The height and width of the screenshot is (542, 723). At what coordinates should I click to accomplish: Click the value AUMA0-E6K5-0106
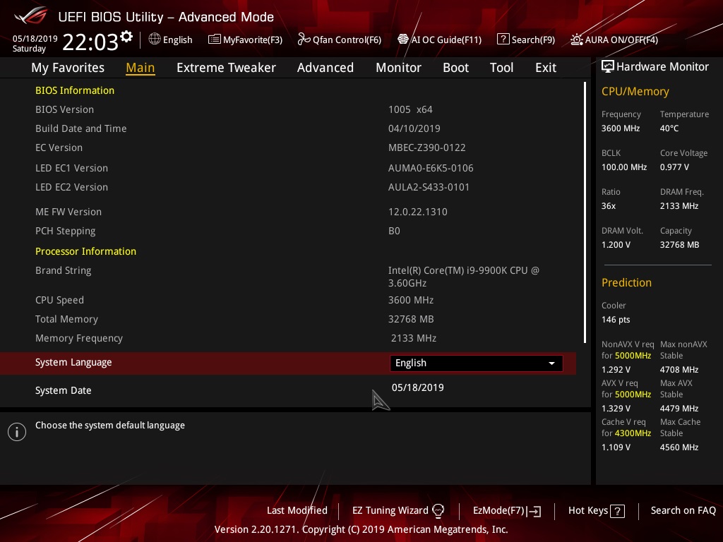coord(431,168)
